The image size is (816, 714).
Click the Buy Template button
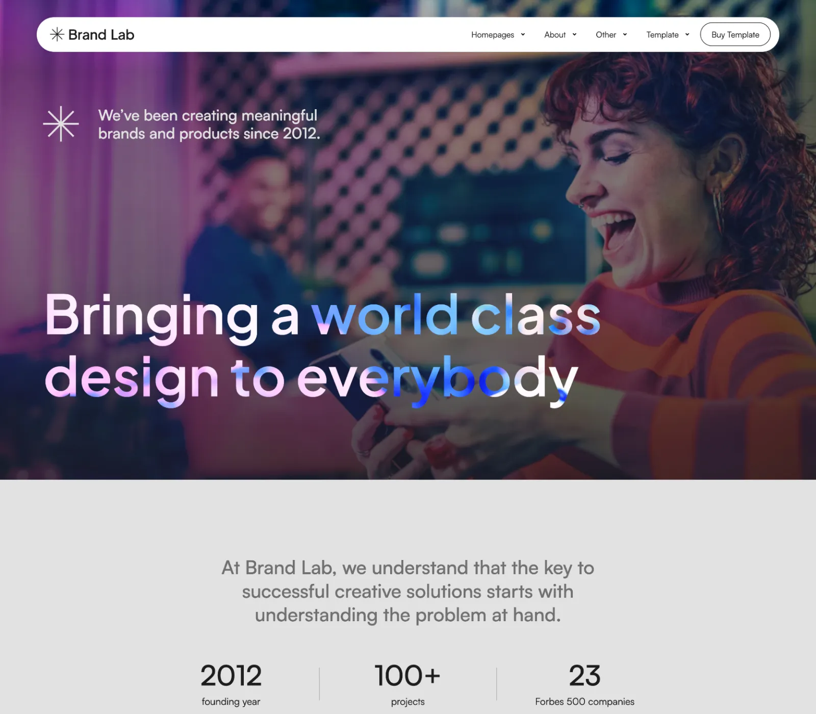735,34
